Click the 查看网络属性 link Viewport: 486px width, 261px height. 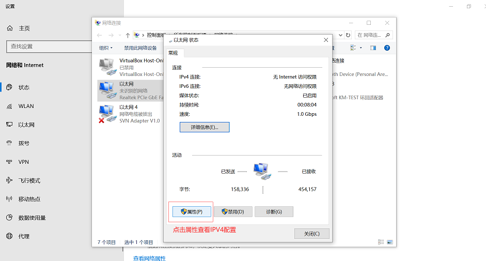click(149, 258)
